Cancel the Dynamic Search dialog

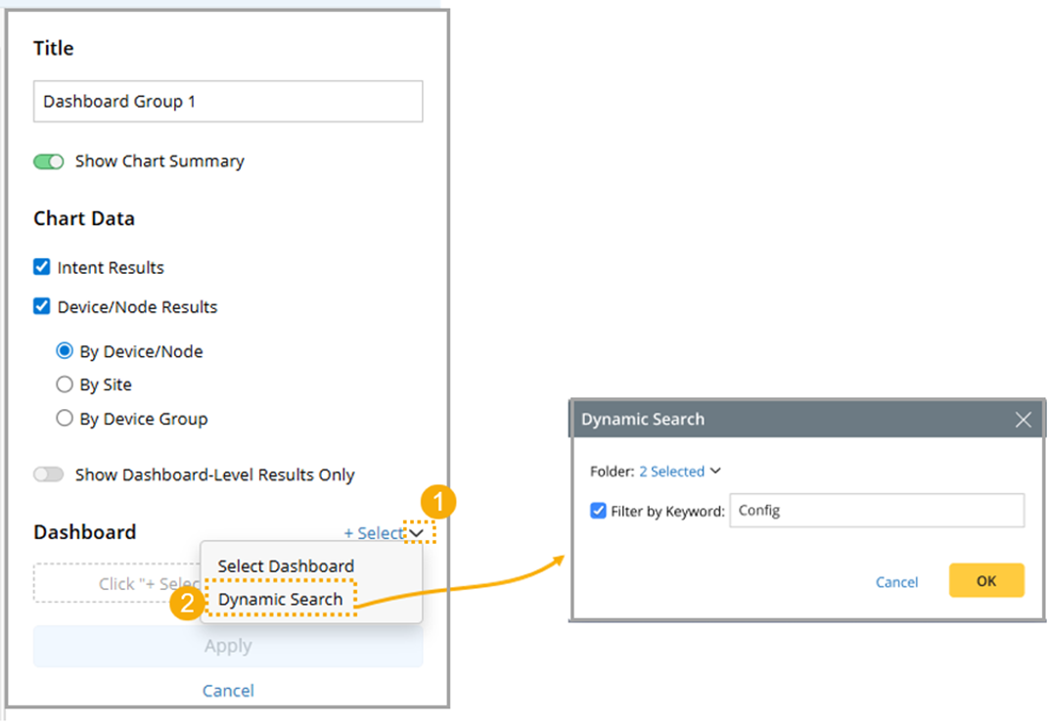[x=896, y=582]
